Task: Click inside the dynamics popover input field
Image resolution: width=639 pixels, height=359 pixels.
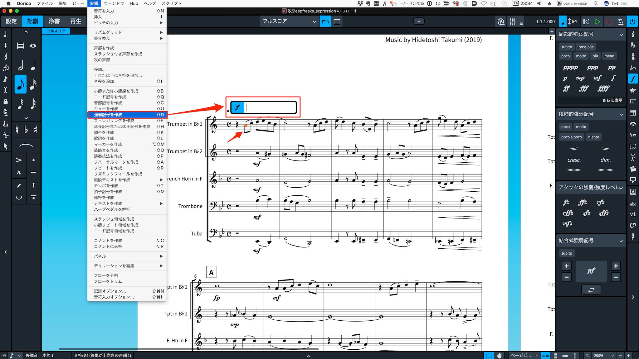Action: coord(270,108)
